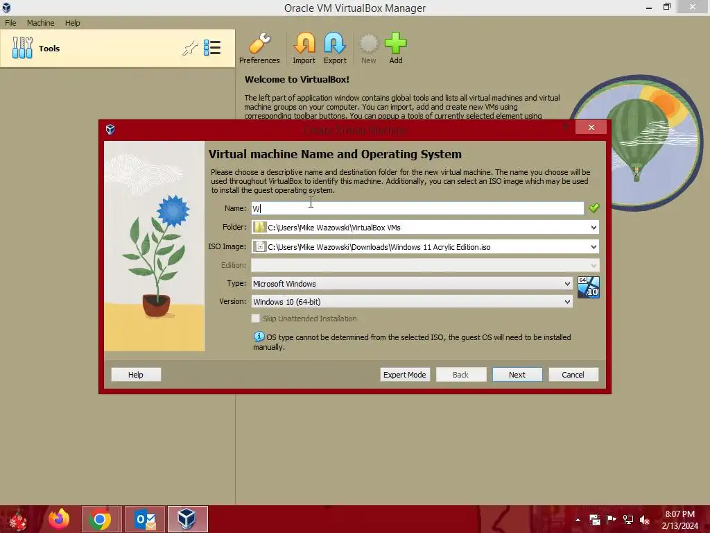Click the Start button on the taskbar
Viewport: 710px width, 533px height.
(18, 520)
